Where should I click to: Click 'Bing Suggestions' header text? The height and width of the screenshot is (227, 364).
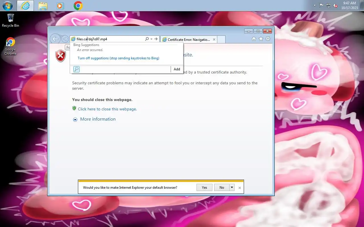(x=86, y=45)
